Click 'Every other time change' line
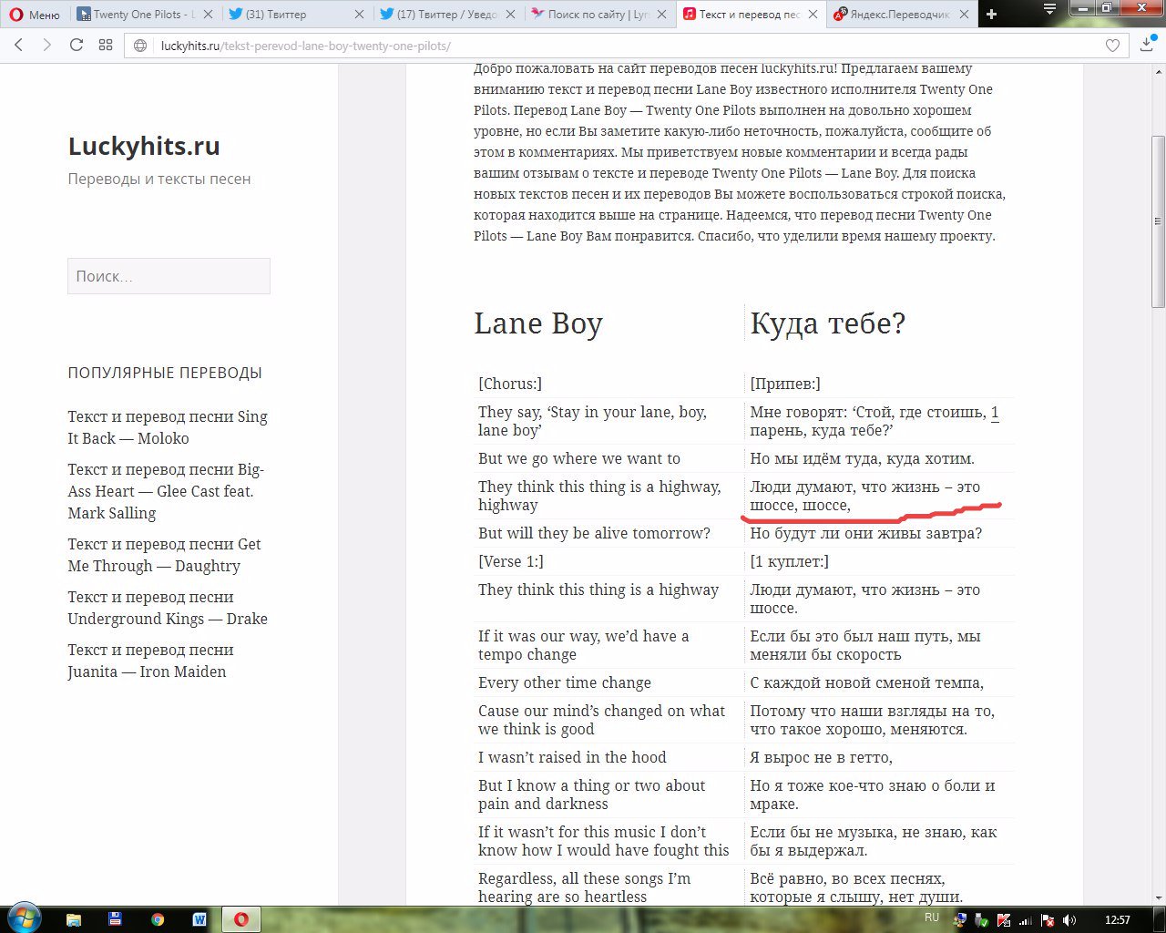 (565, 682)
